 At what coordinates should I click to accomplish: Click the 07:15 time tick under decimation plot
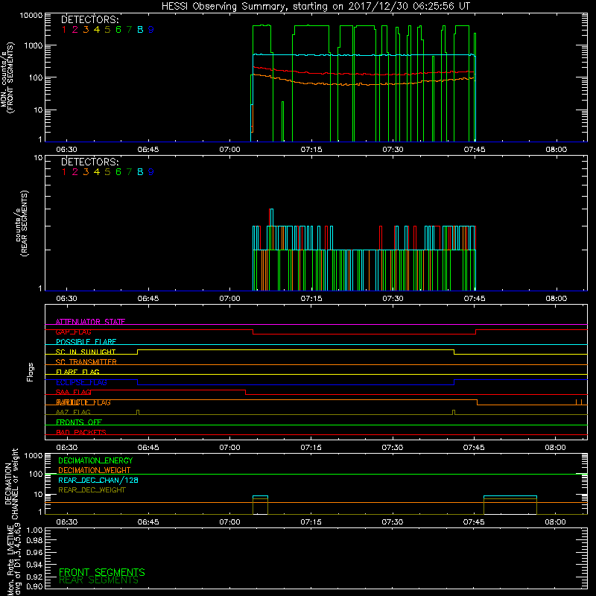click(311, 522)
